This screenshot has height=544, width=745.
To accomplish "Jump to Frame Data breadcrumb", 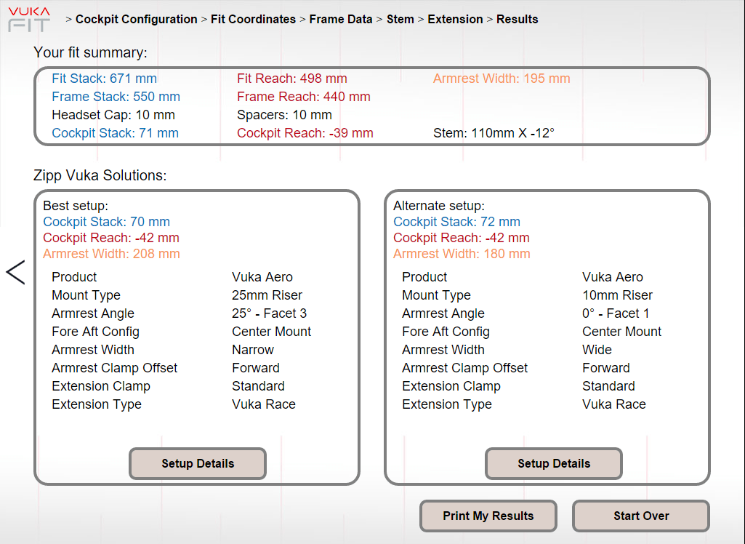I will point(341,19).
